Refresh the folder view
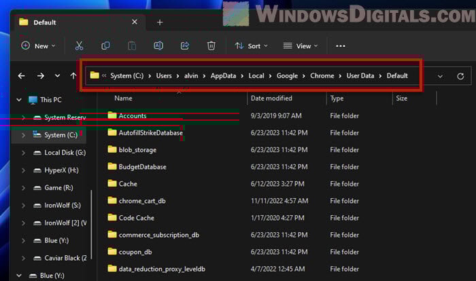Viewport: 476px width, 281px height. coord(460,76)
